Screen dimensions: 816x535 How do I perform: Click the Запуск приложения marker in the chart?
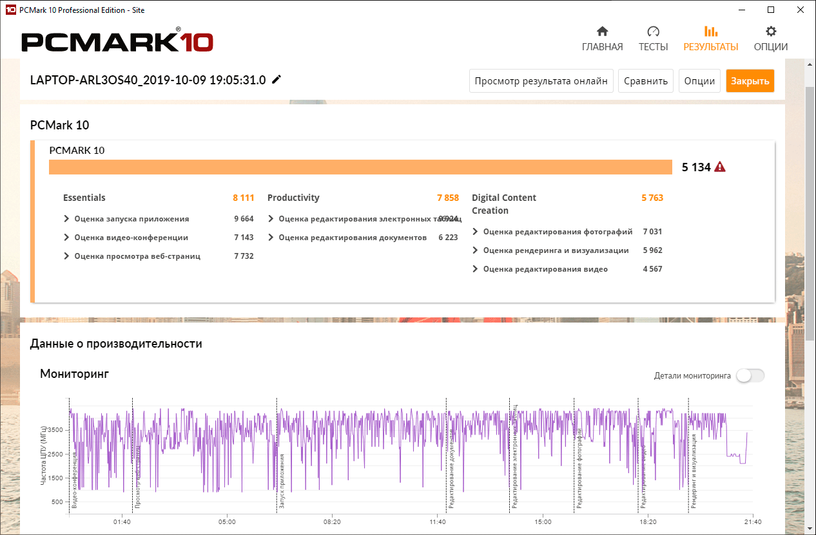click(282, 482)
